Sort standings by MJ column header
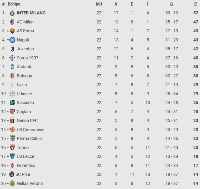Screen dimensions: 200x189 coord(99,4)
